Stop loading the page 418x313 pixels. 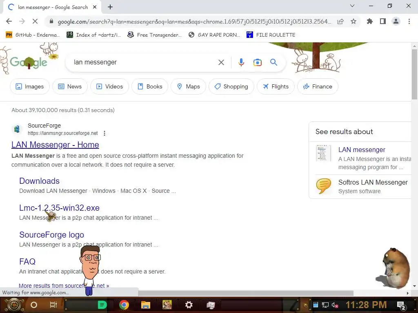point(35,21)
